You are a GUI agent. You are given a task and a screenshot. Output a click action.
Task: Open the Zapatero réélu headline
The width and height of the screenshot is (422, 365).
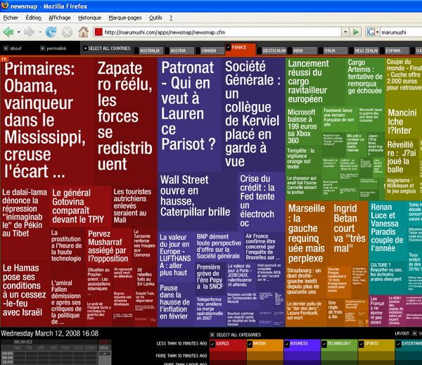125,116
